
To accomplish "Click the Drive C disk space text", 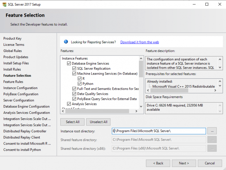I will 175,107.
